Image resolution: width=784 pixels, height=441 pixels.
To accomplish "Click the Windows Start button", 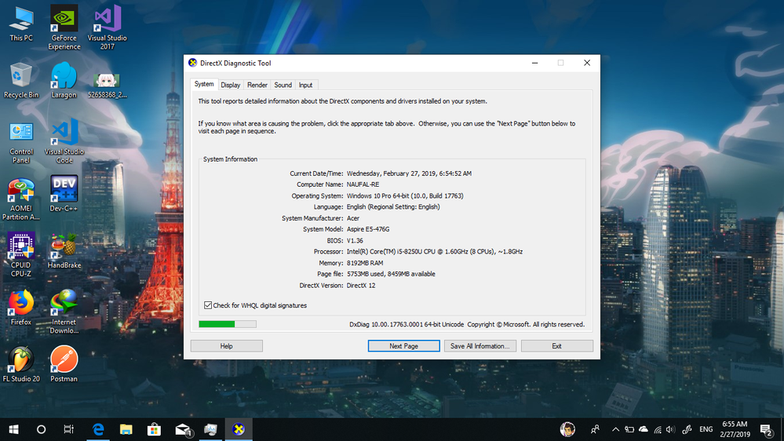I will 13,429.
